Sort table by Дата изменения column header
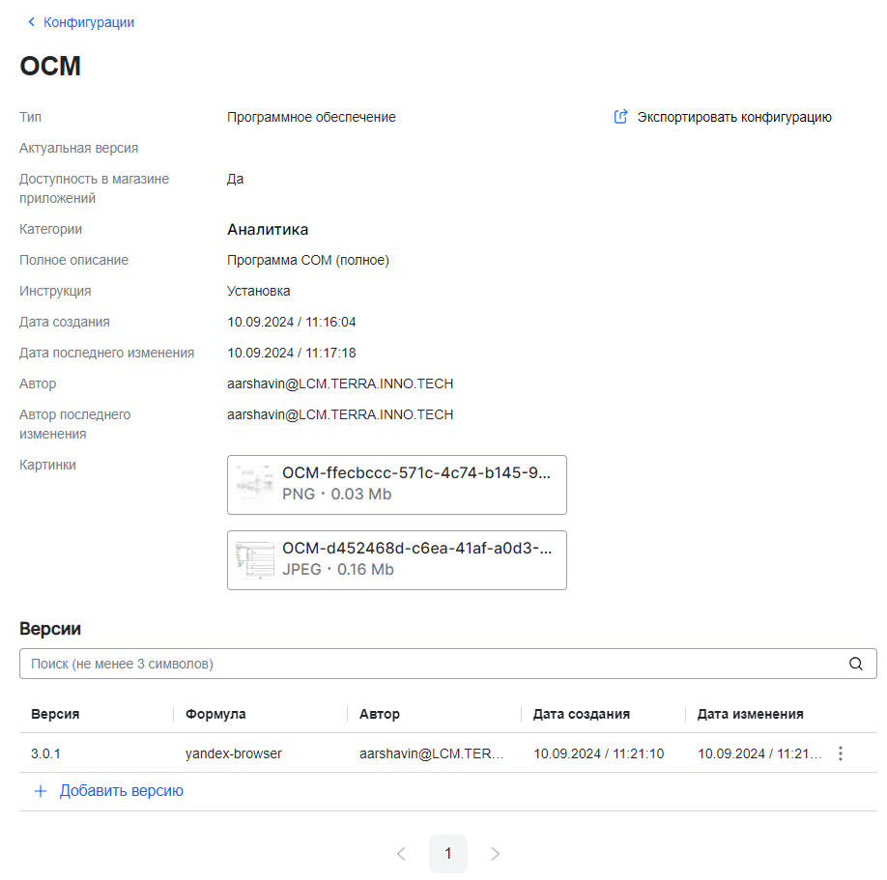887x880 pixels. pos(750,714)
